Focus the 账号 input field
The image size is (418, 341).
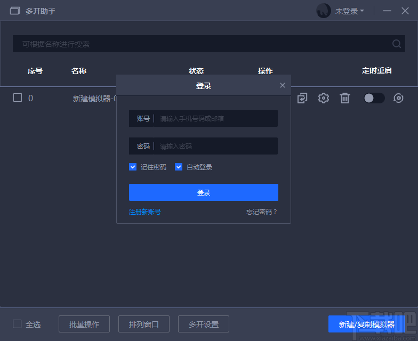[x=204, y=118]
